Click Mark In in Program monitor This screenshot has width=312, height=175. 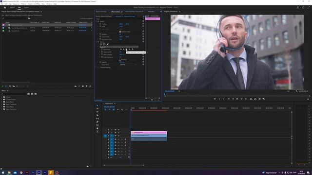tap(219, 99)
